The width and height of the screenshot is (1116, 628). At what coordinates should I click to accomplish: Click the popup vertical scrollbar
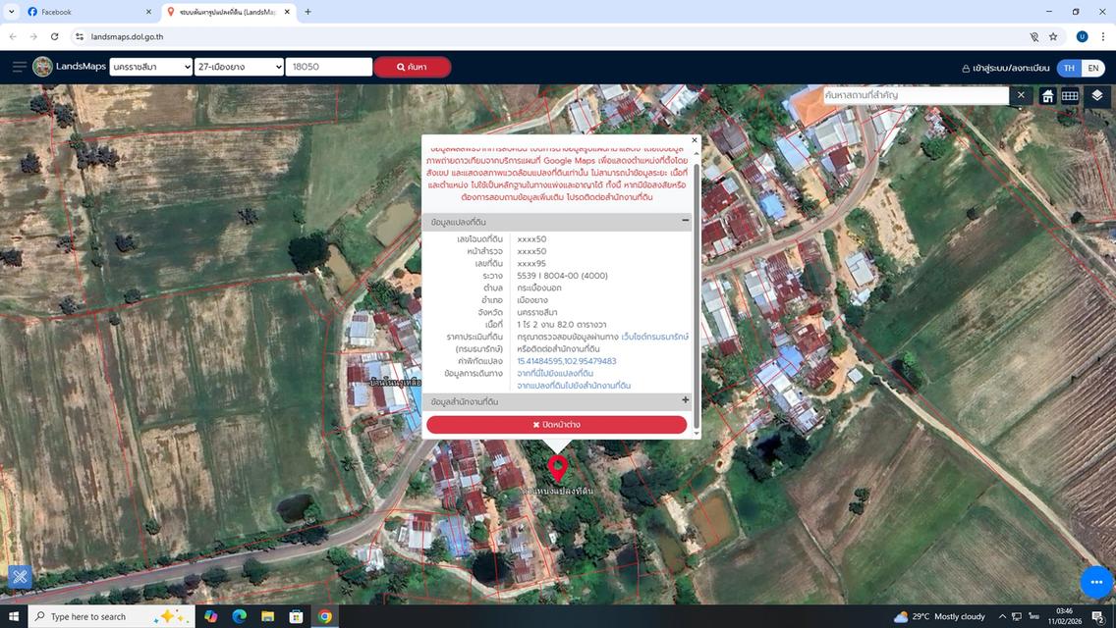point(697,294)
